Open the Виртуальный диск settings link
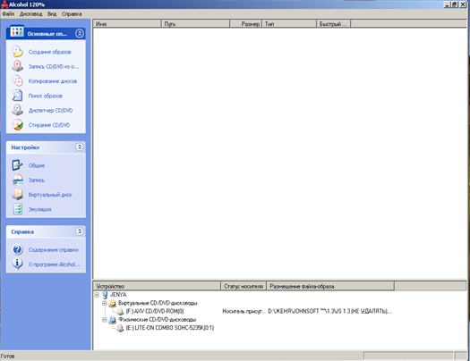The height and width of the screenshot is (361, 470). 50,195
